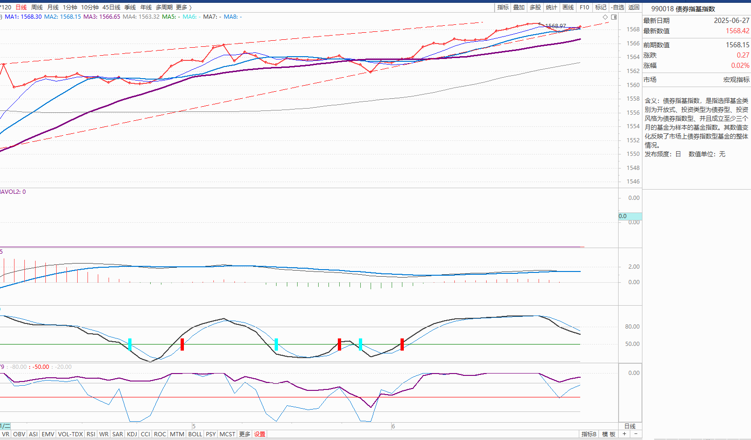Select the 1分钟 period
This screenshot has height=440, width=751.
(70, 7)
